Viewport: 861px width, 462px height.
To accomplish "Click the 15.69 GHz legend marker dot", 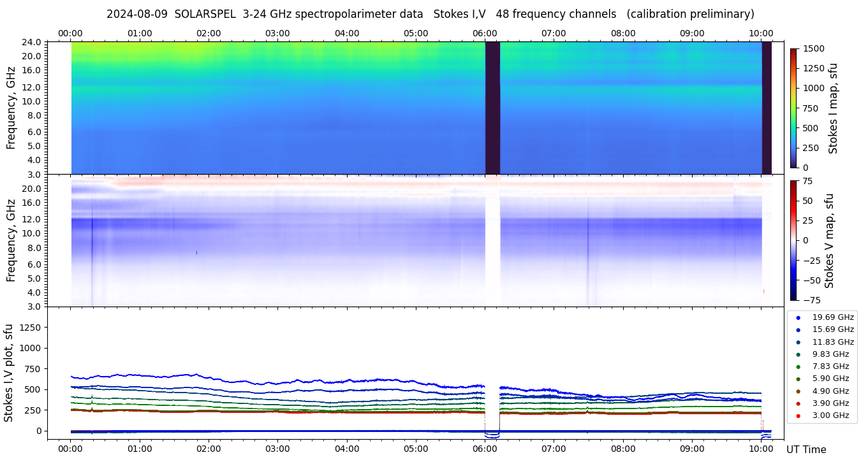I will (x=798, y=329).
